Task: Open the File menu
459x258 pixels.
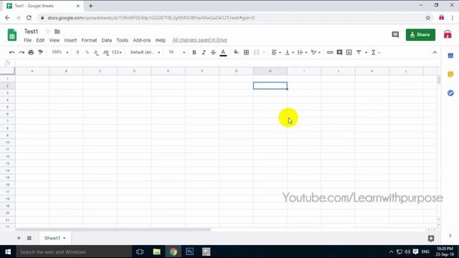Action: pos(27,40)
